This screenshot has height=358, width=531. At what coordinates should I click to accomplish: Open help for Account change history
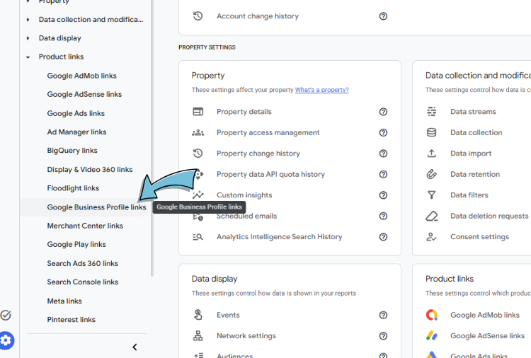pos(383,16)
